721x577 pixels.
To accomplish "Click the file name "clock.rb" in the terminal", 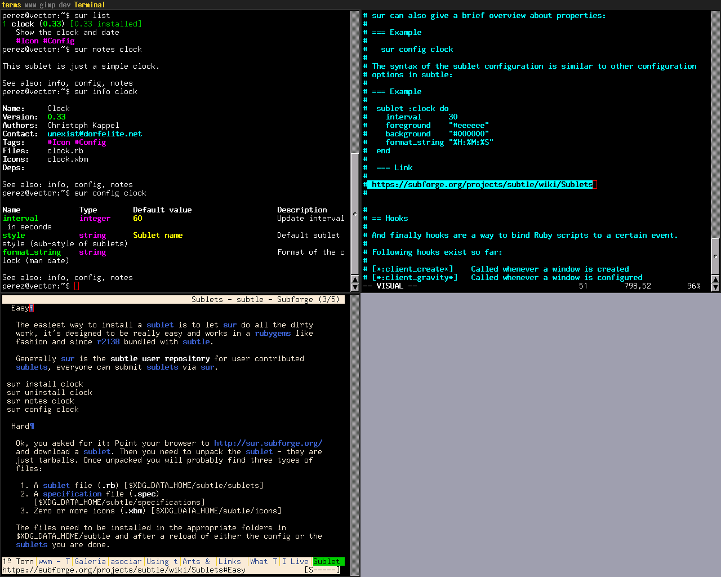I will (x=65, y=151).
